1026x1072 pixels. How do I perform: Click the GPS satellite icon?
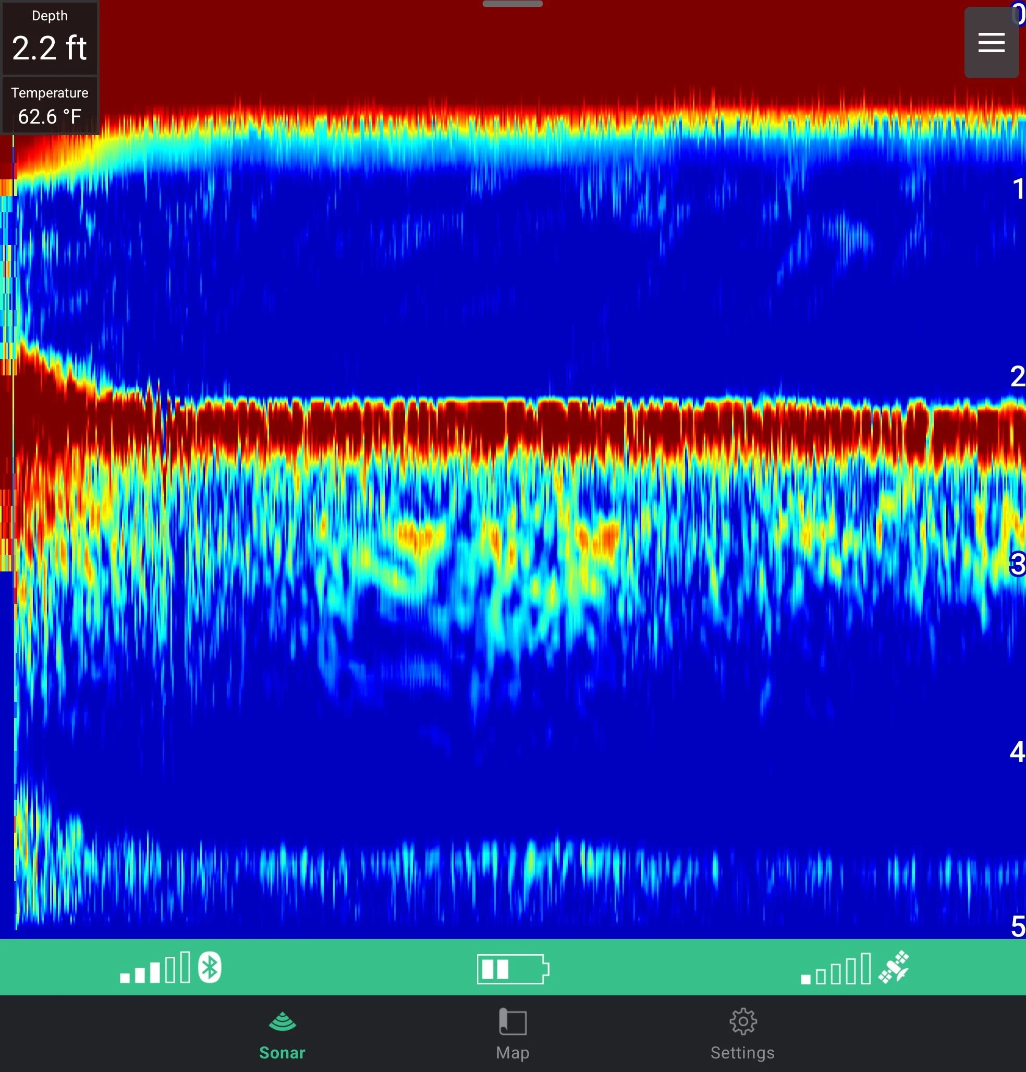[x=894, y=967]
